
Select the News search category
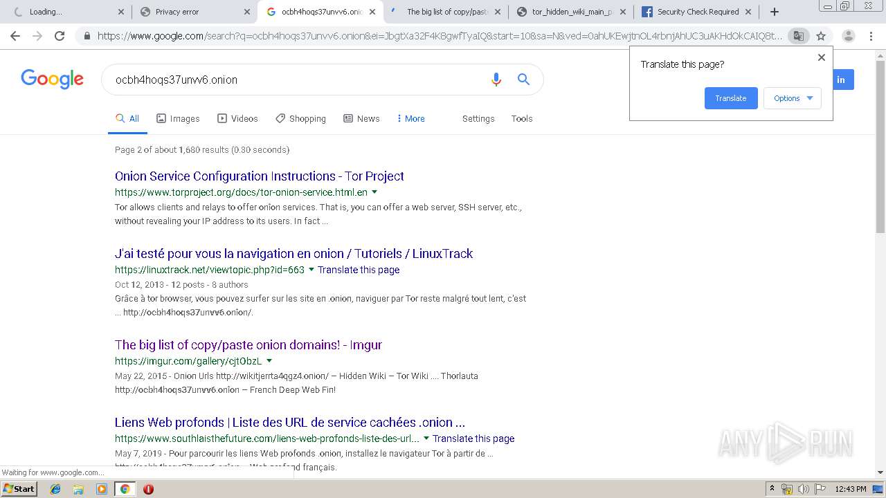(x=361, y=119)
